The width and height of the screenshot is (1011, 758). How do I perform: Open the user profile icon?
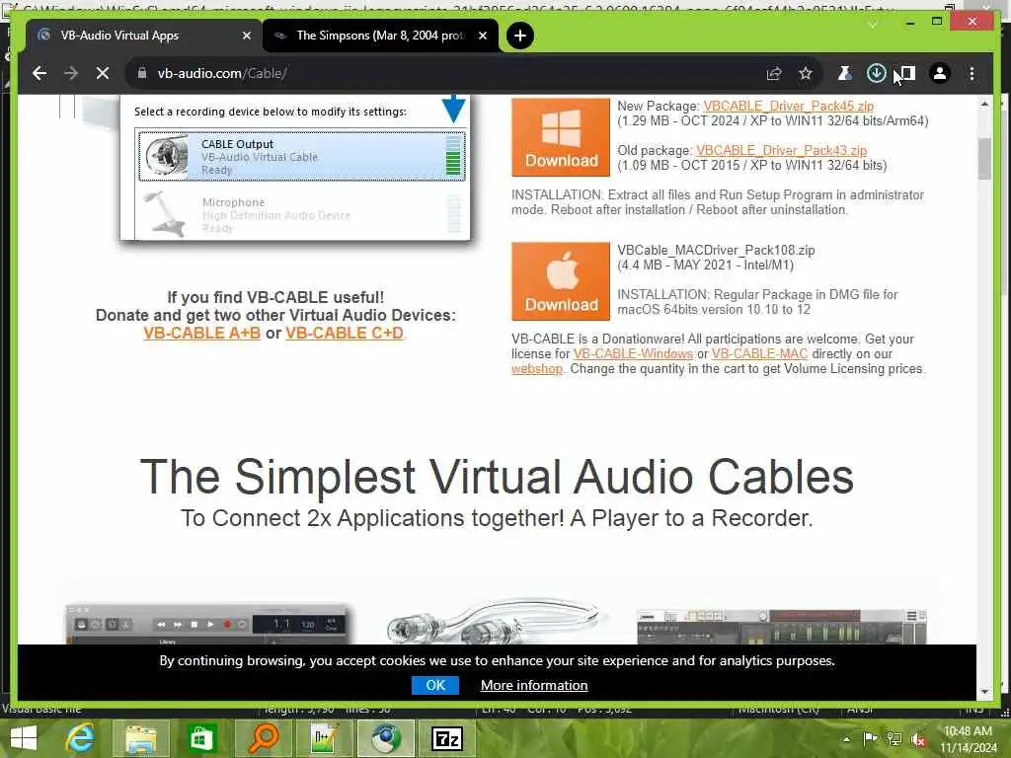pyautogui.click(x=940, y=73)
